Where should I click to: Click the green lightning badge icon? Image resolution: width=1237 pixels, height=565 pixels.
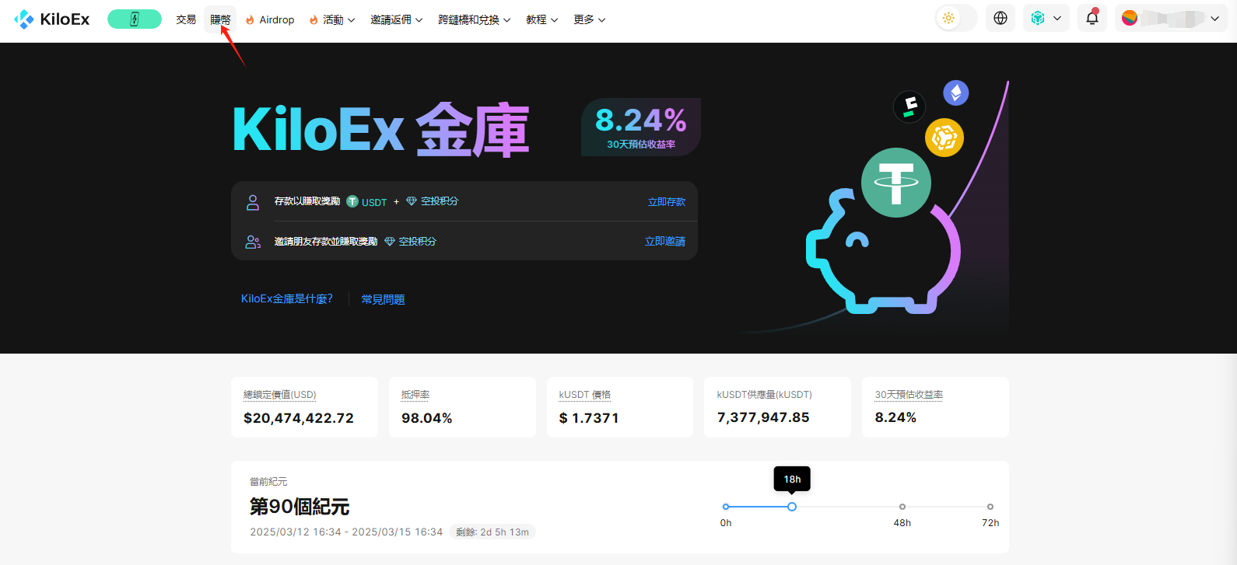coord(135,19)
